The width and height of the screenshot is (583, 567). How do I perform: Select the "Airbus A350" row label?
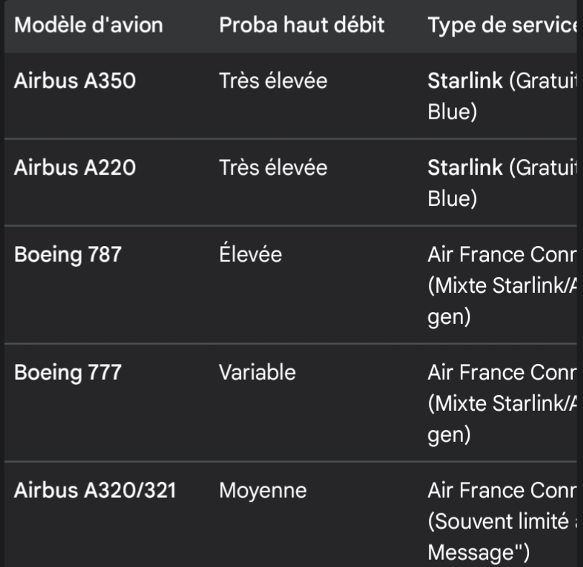click(75, 81)
